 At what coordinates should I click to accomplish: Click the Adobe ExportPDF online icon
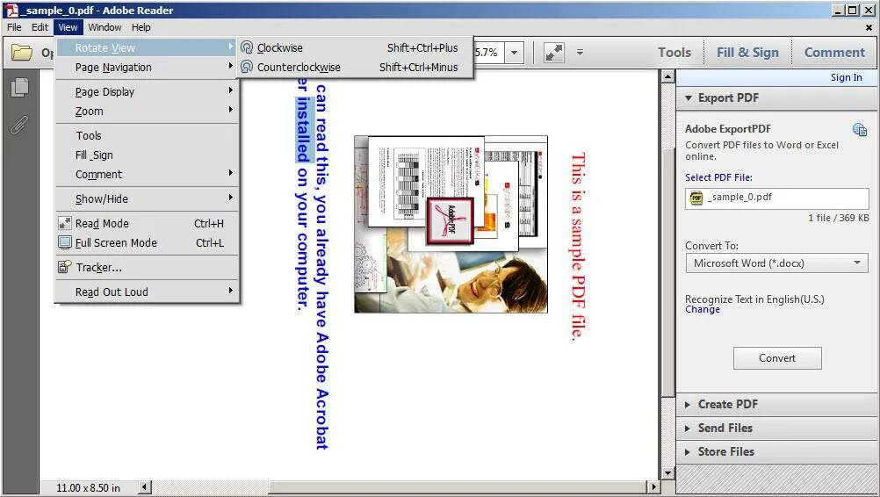point(859,130)
